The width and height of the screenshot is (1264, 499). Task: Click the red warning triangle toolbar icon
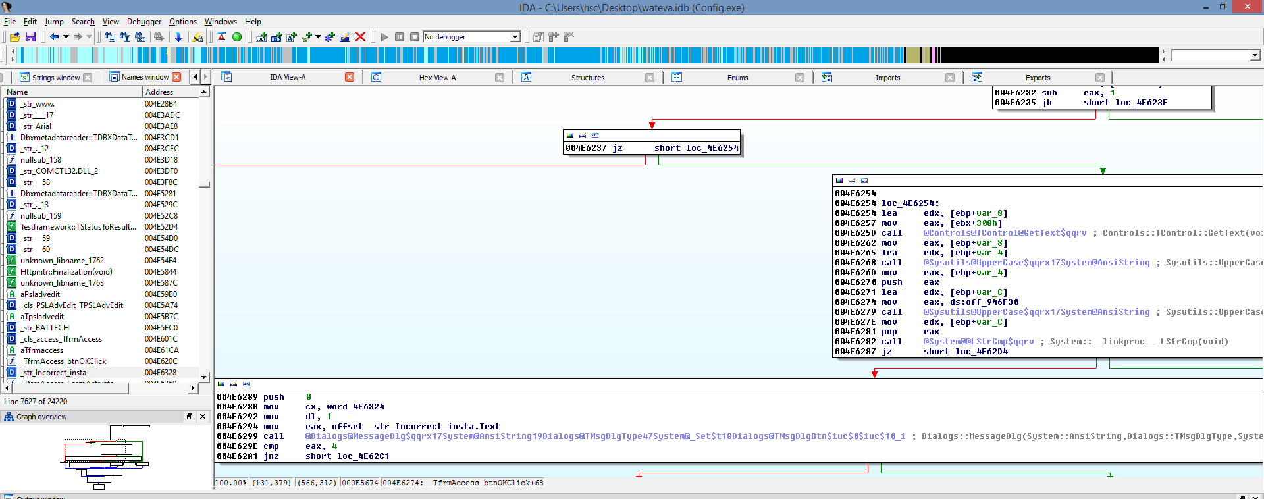pos(222,37)
